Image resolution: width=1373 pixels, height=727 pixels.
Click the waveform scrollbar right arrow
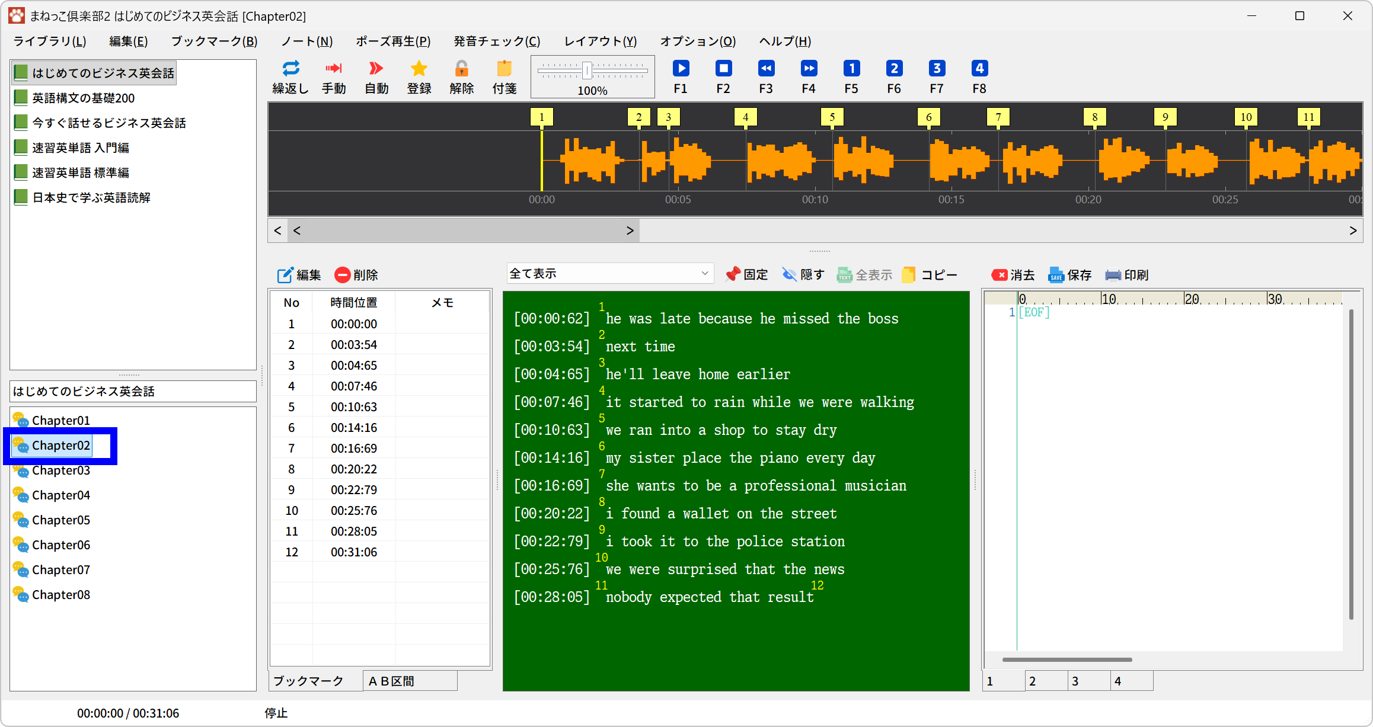coord(1353,230)
